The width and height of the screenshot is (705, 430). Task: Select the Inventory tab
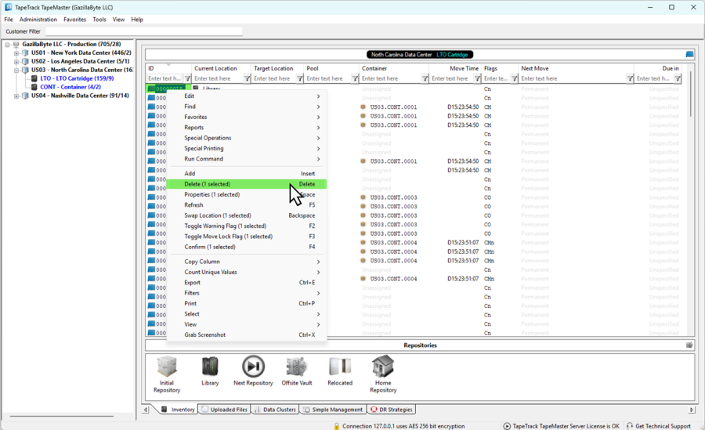click(178, 410)
